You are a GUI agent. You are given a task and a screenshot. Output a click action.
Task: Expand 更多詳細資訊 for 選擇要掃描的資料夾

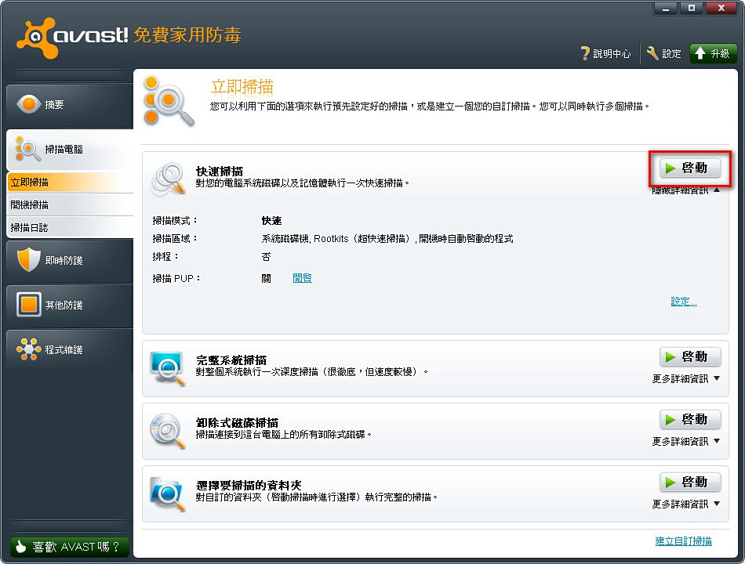point(685,504)
